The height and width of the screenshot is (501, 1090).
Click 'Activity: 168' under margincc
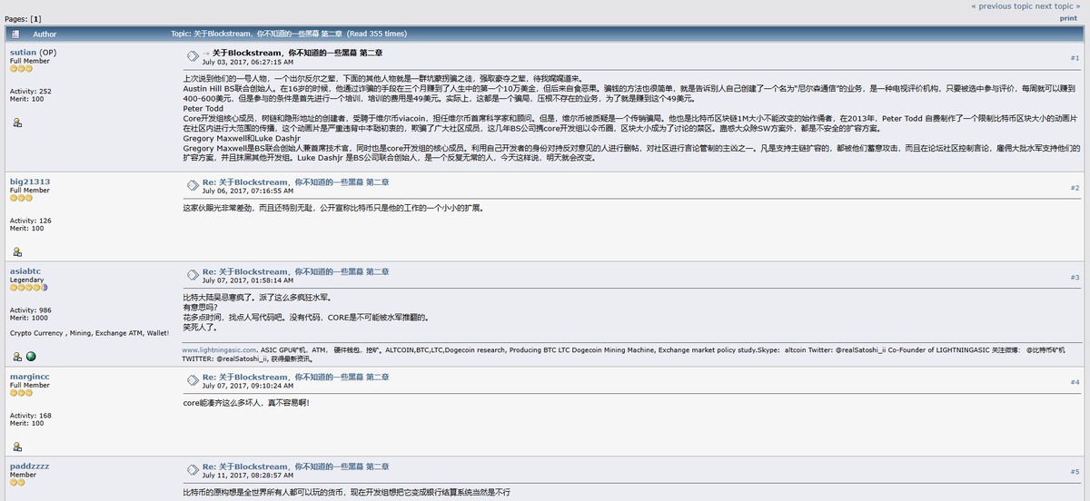coord(31,414)
